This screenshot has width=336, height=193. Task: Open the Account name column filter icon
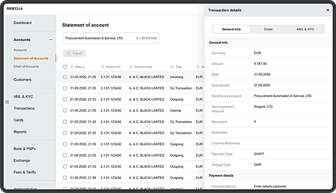[131, 67]
